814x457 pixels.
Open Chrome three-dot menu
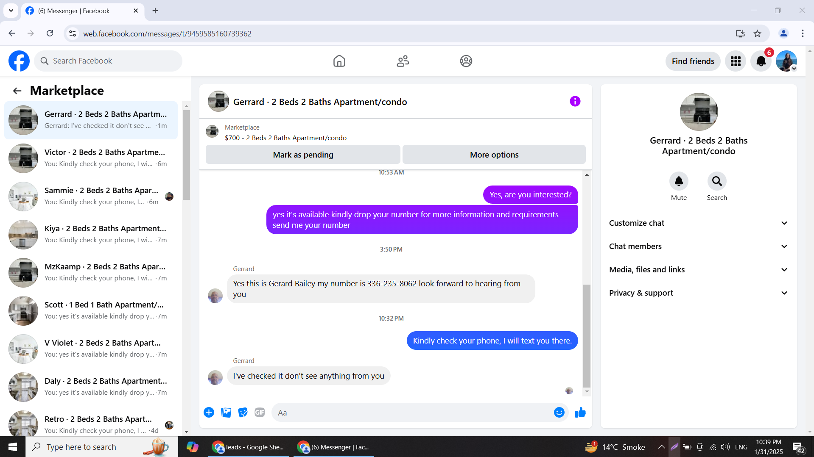click(803, 33)
